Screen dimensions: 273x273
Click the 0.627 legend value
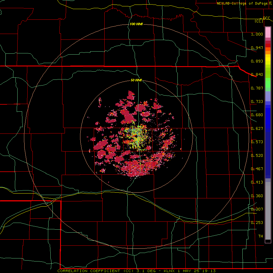[x=257, y=129]
